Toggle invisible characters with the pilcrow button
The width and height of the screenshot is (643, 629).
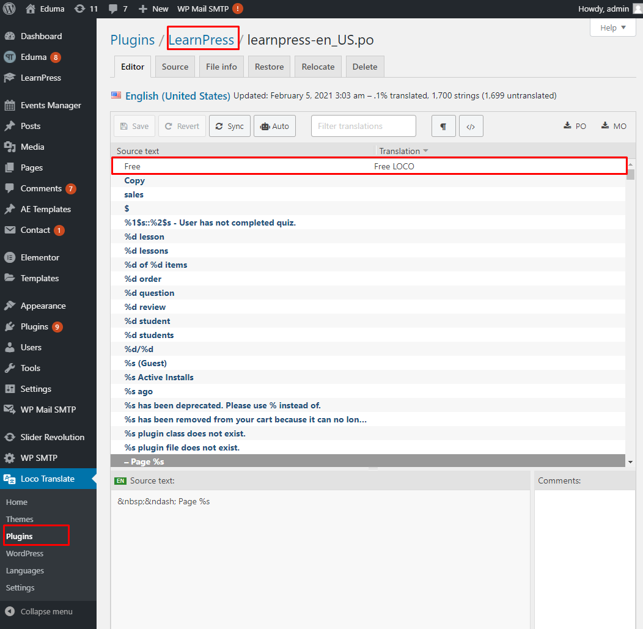coord(443,126)
